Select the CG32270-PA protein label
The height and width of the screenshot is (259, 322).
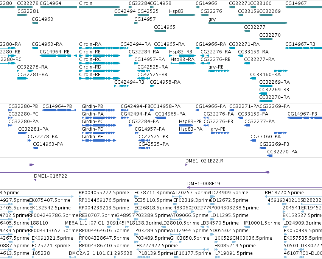coord(282,152)
